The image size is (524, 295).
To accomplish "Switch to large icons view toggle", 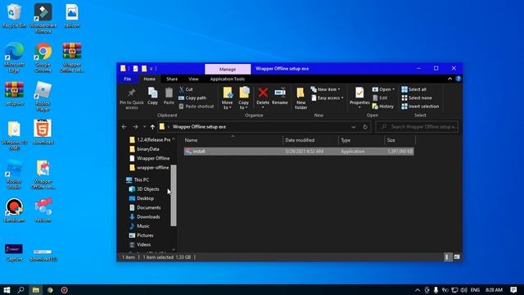I will coord(457,256).
